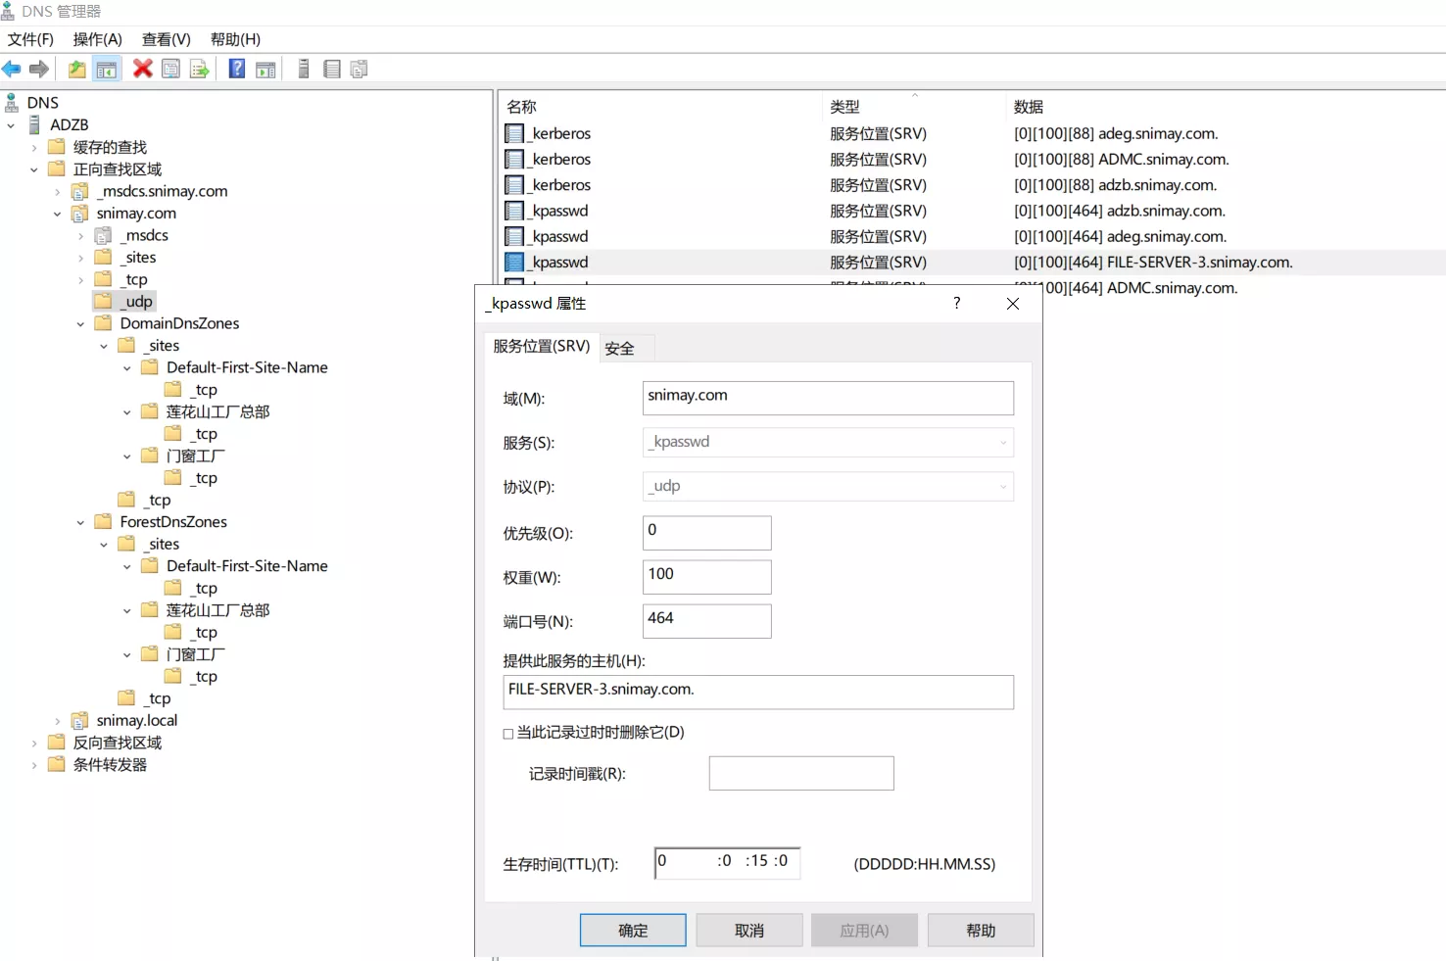
Task: Collapse the snimay.com zone node
Action: [x=57, y=214]
